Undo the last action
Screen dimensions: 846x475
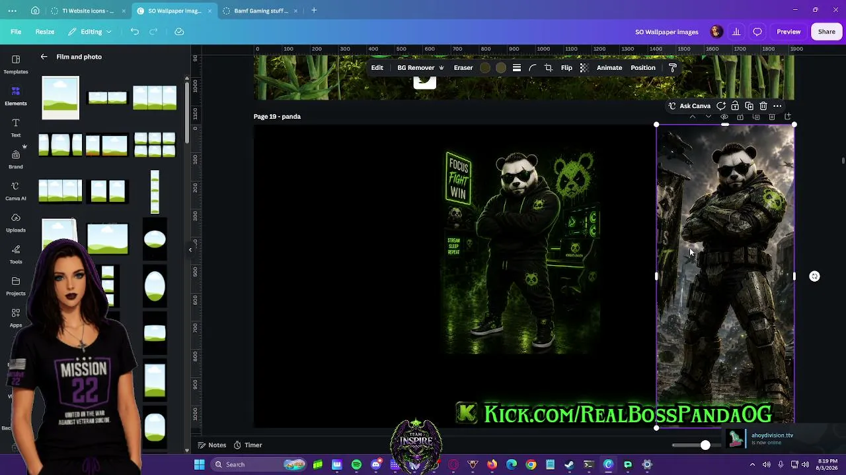(135, 32)
